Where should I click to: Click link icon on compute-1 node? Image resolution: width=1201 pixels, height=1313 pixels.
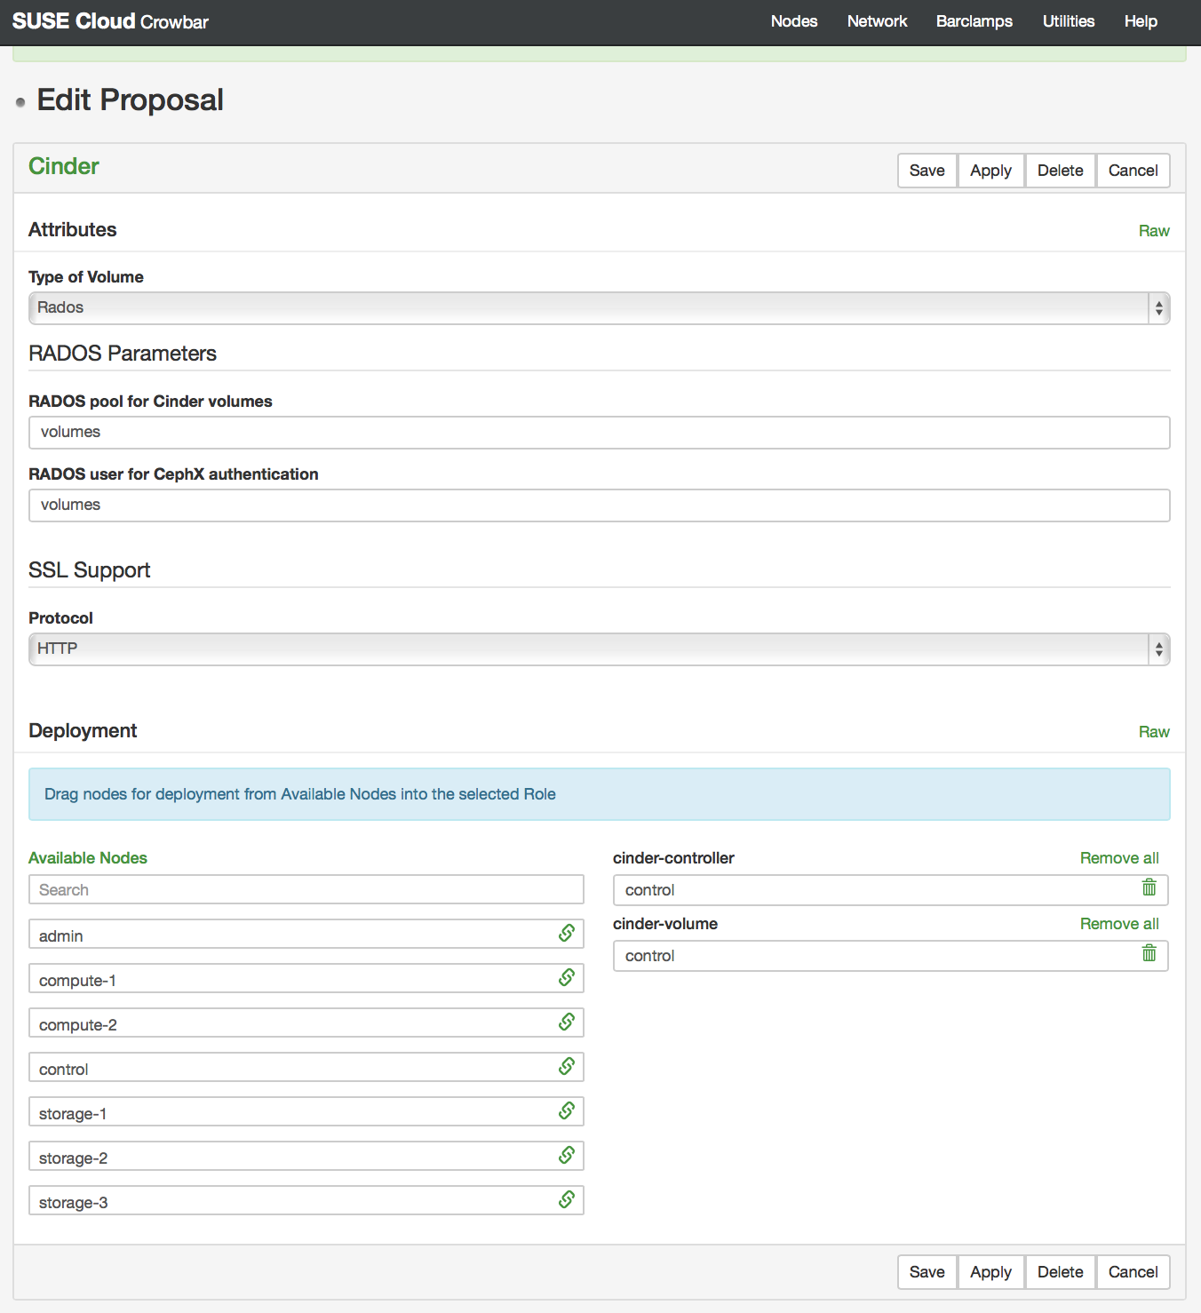tap(567, 977)
